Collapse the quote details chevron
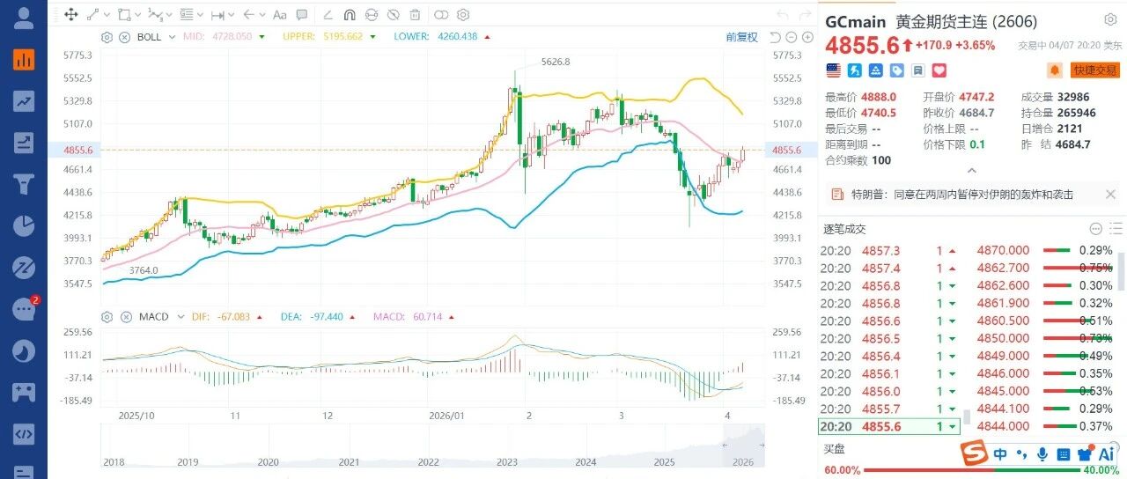The image size is (1127, 479). pos(972,171)
